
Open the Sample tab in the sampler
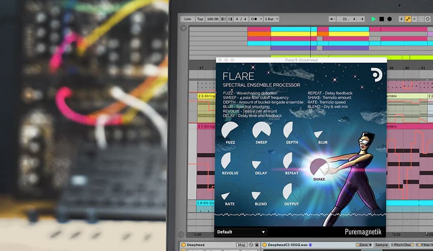[x=382, y=245]
